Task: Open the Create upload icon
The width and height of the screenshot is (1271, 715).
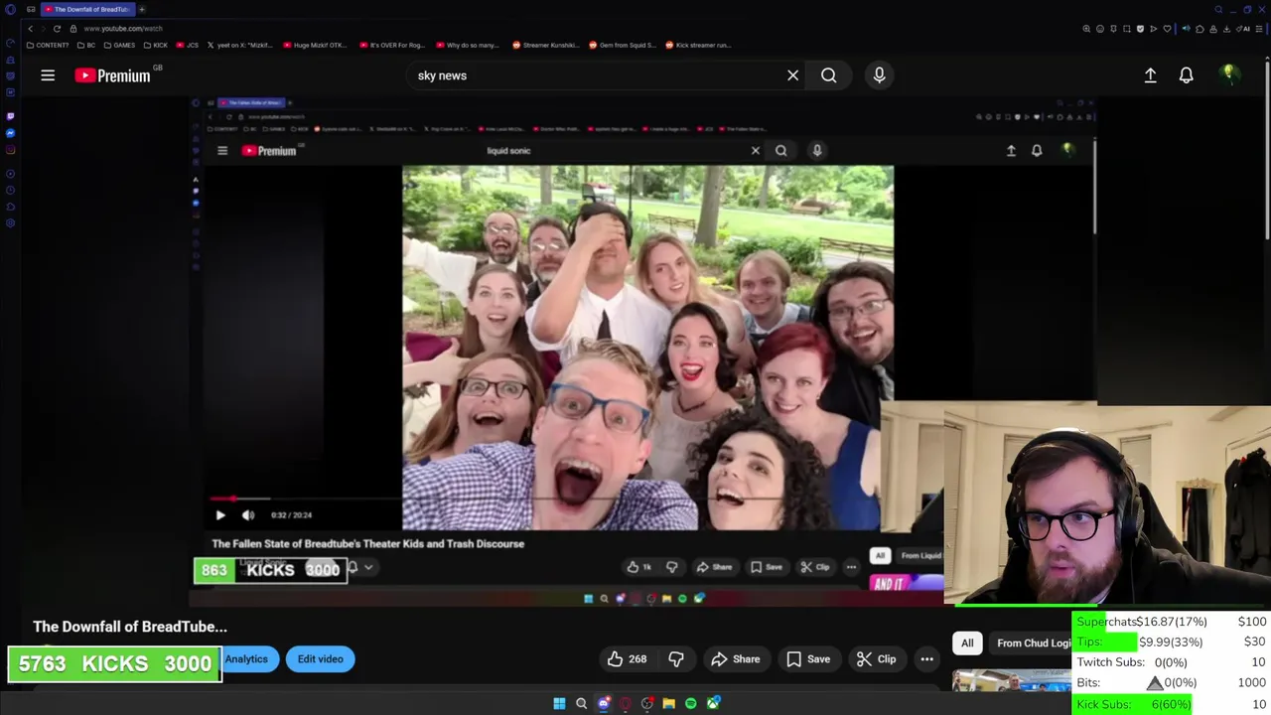Action: click(1150, 75)
